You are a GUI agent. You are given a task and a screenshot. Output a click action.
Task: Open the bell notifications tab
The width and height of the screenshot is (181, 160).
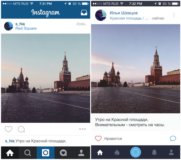154,152
